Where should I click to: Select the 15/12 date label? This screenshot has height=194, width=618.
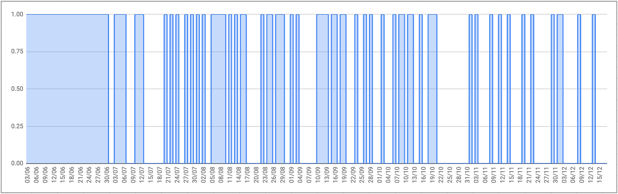[x=600, y=175]
